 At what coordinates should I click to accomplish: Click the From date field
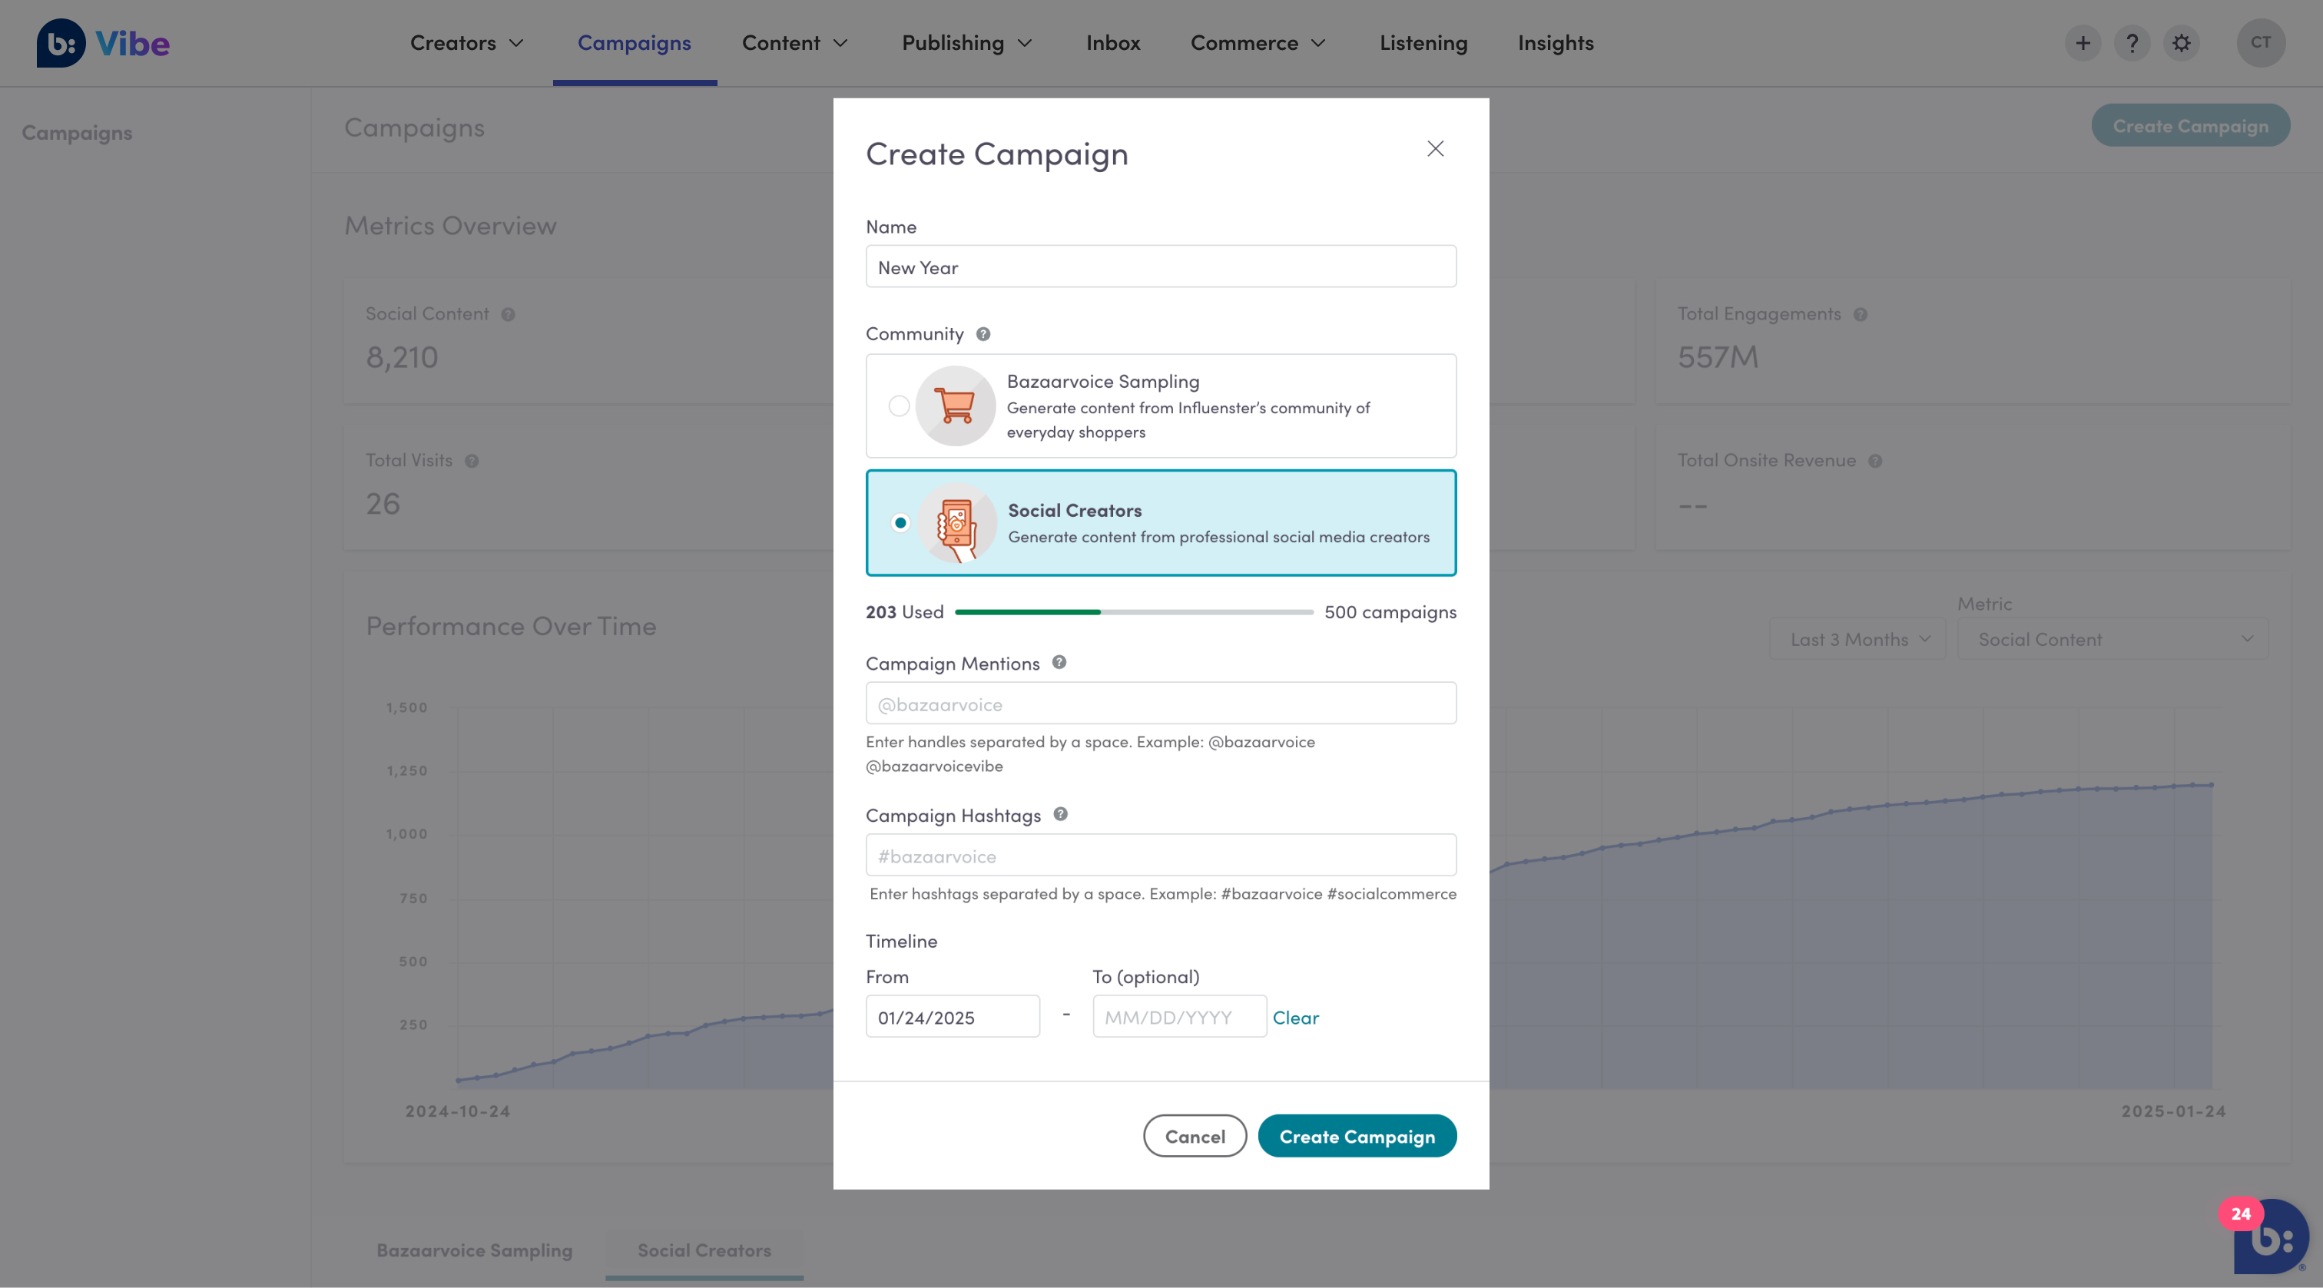(x=953, y=1017)
